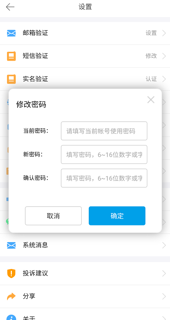Open 邮箱验证 via its 设置 chevron
The width and height of the screenshot is (170, 320).
pyautogui.click(x=164, y=33)
